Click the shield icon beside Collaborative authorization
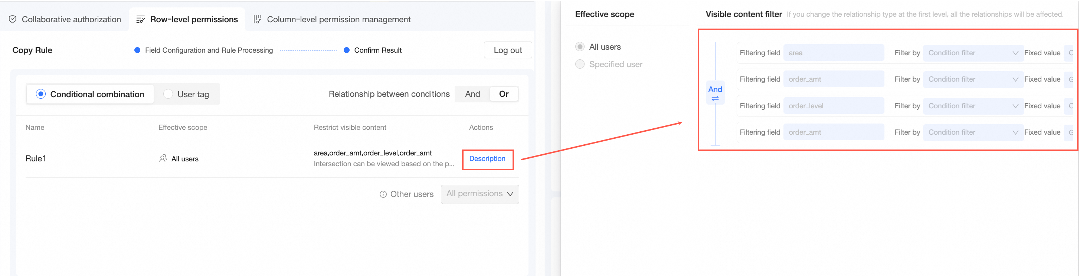 click(x=13, y=19)
